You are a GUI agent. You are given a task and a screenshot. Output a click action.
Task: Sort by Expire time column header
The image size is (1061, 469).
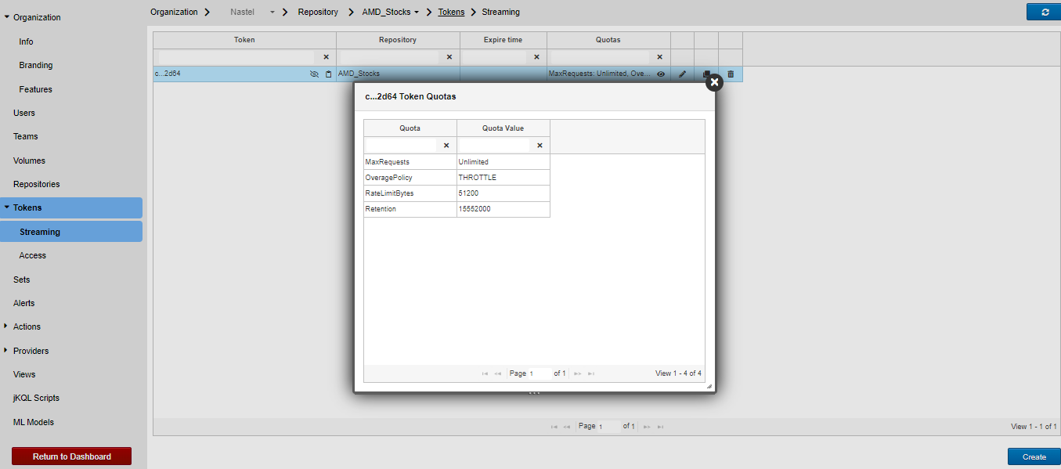[x=503, y=40]
